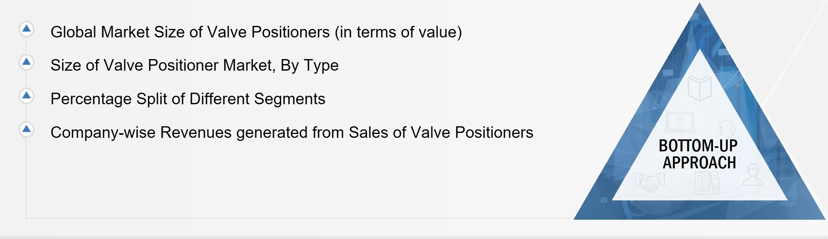This screenshot has height=239, width=828.
Task: Click the small envelope icon on blue triangle
Action: coord(604,200)
